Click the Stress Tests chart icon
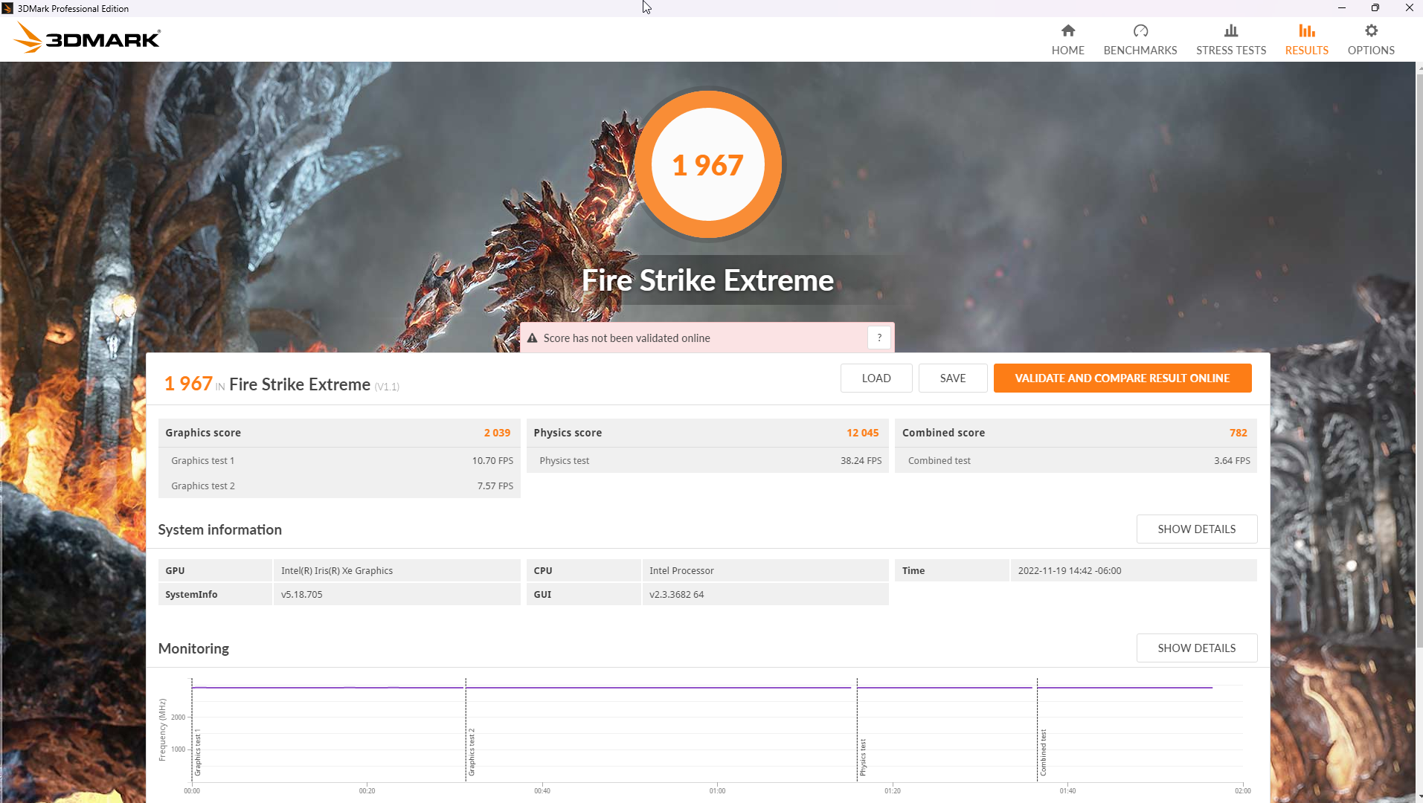 [1231, 30]
